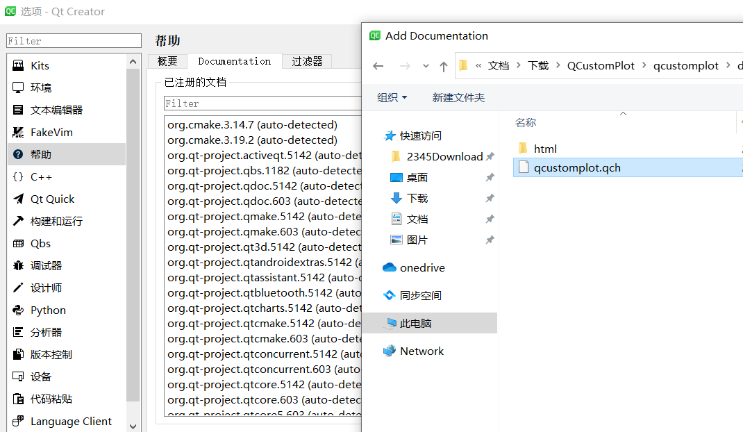743x432 pixels.
Task: Open the Language Client category
Action: coord(67,422)
